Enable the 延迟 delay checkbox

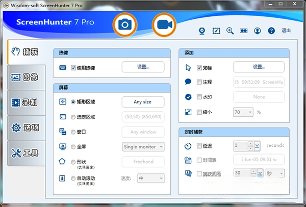pos(199,146)
